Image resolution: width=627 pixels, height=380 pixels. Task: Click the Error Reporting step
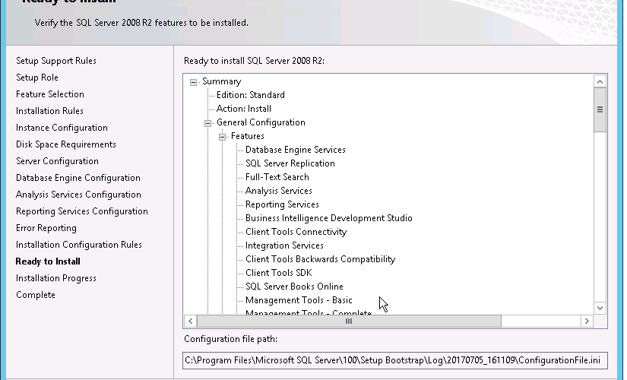coord(46,228)
